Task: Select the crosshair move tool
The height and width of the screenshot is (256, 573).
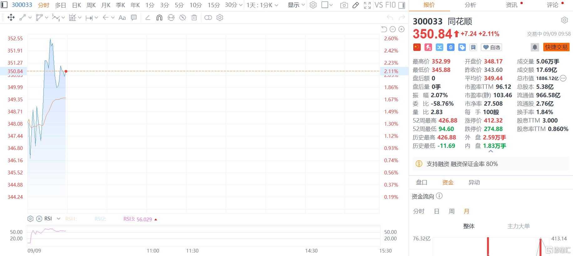Action: pos(11,18)
